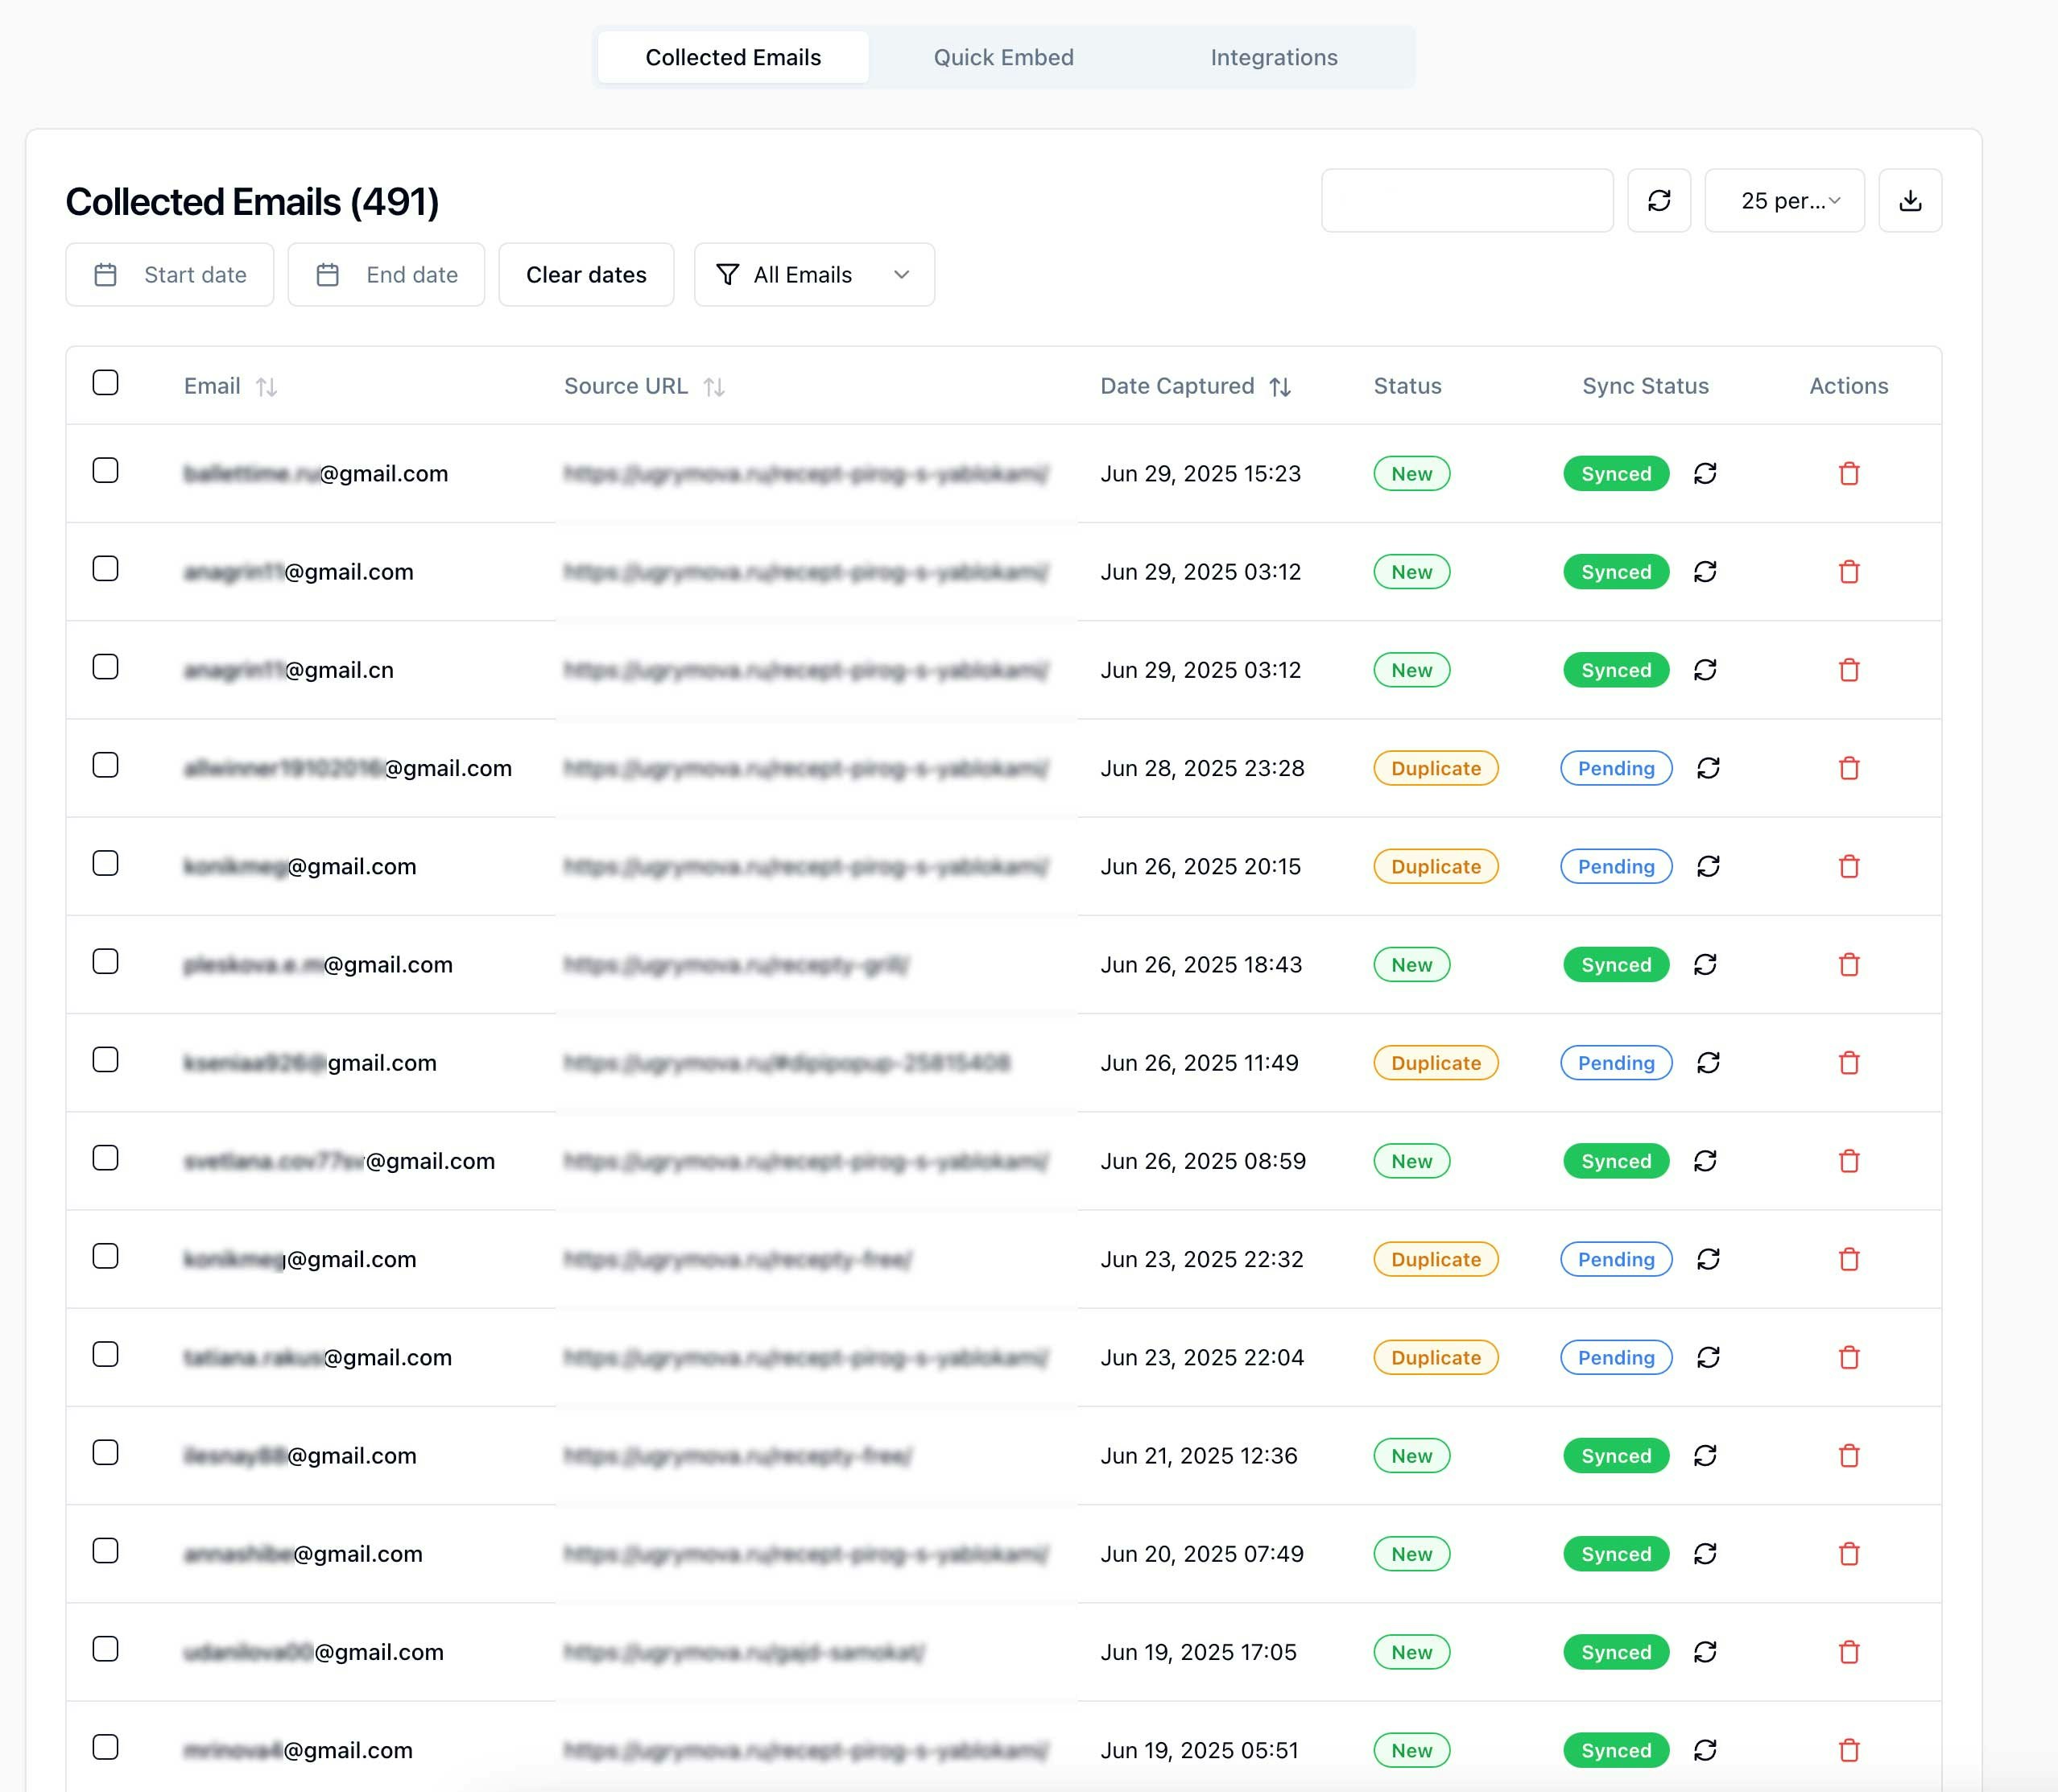
Task: Resync the Jun 29, 2025 15:23 email
Action: click(x=1705, y=473)
